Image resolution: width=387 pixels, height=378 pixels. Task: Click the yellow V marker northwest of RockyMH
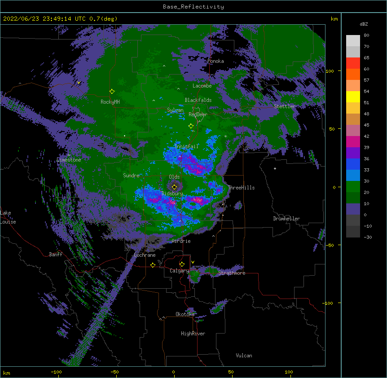point(79,83)
